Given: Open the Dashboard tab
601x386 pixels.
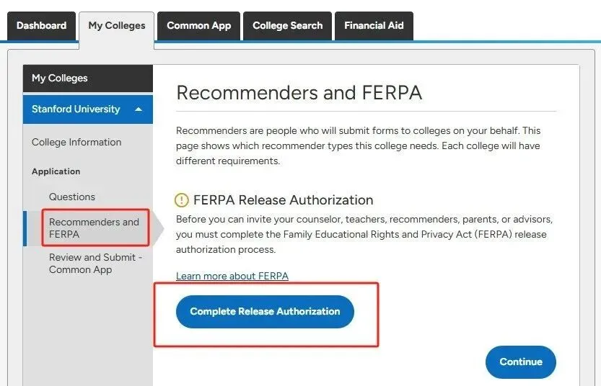Looking at the screenshot, I should 41,26.
